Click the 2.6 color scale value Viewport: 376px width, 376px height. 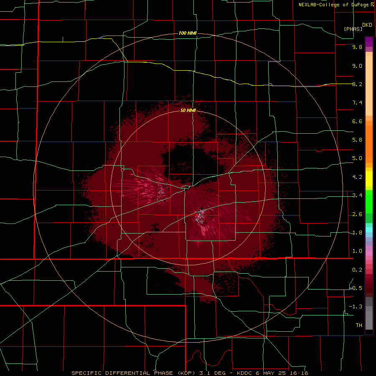(357, 214)
